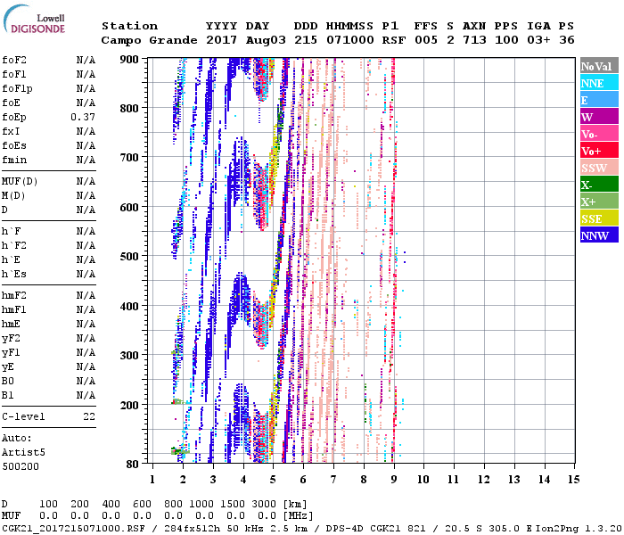Click the fmin parameter label

coord(14,160)
